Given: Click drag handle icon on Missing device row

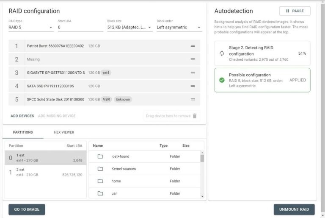Looking at the screenshot, I should 193,59.
